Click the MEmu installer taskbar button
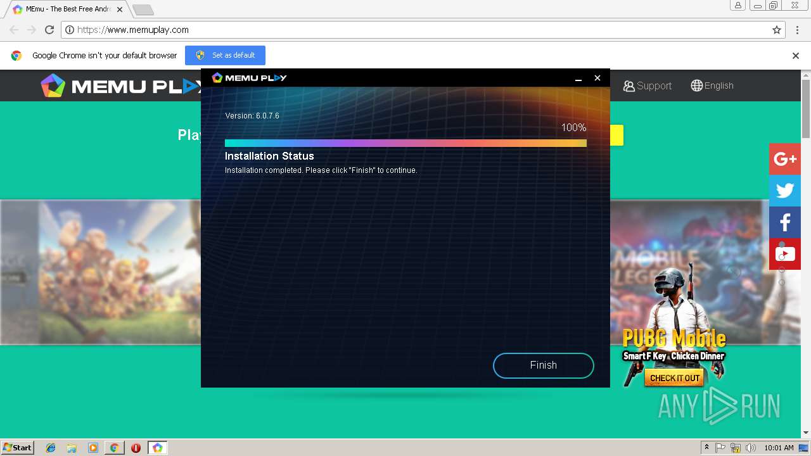This screenshot has width=811, height=456. (x=158, y=448)
